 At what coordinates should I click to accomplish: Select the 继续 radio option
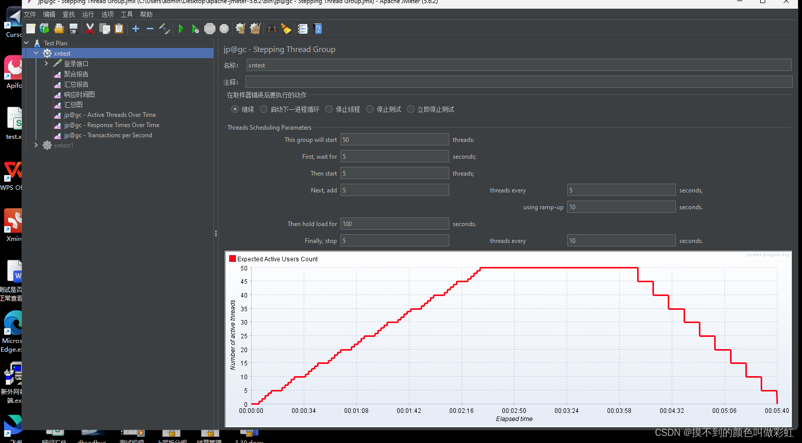tap(235, 109)
